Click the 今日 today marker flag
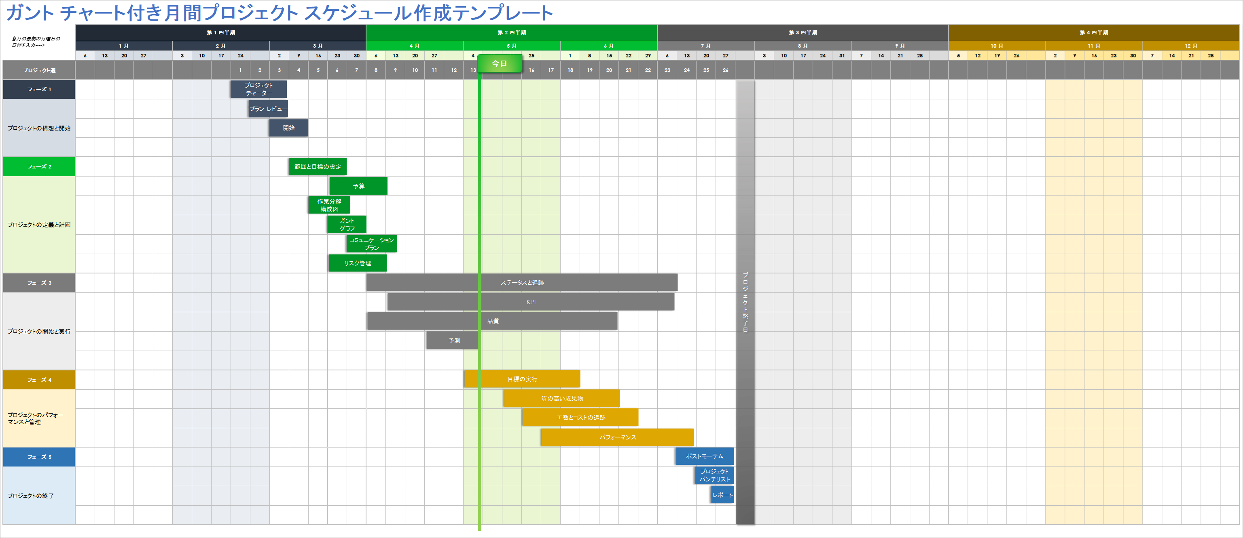This screenshot has height=538, width=1243. coord(500,63)
